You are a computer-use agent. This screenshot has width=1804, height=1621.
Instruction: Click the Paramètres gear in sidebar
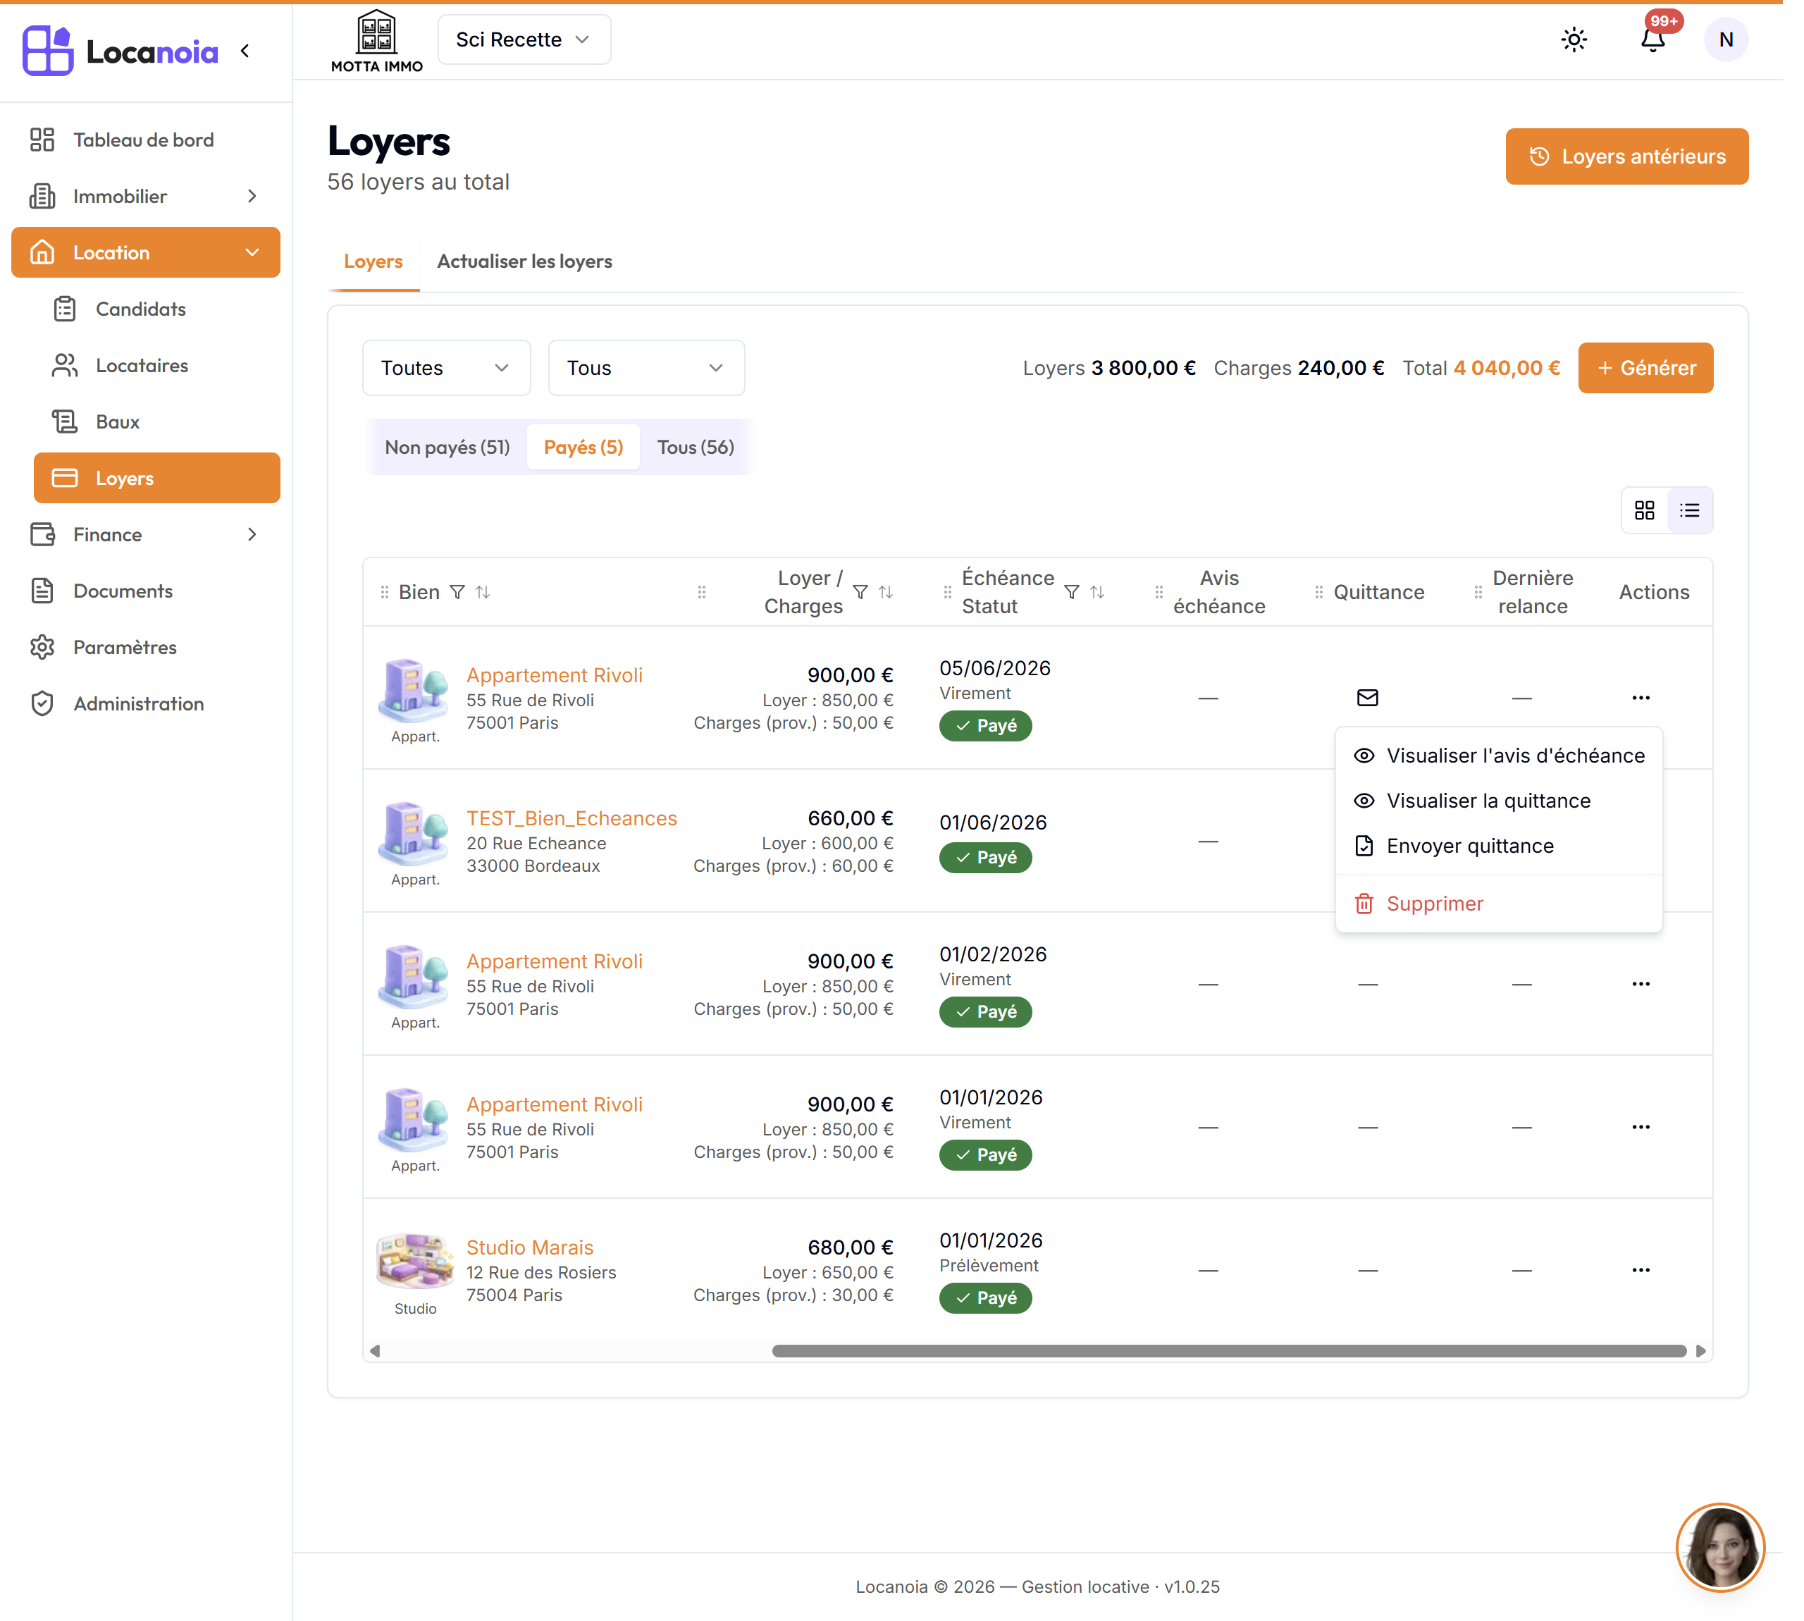(42, 648)
